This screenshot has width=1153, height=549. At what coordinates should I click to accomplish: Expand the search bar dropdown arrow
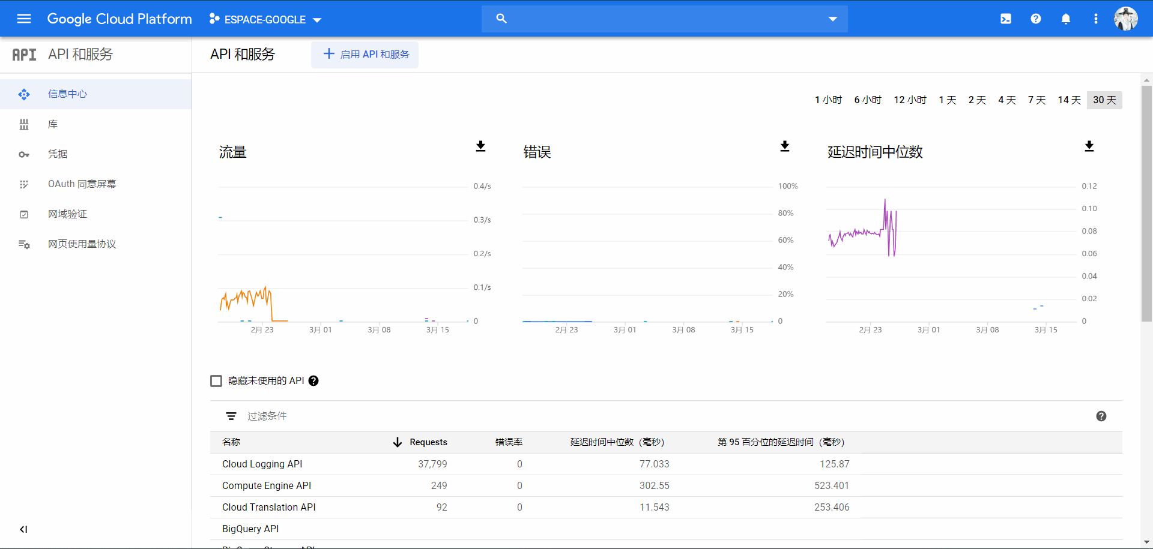[x=833, y=19]
